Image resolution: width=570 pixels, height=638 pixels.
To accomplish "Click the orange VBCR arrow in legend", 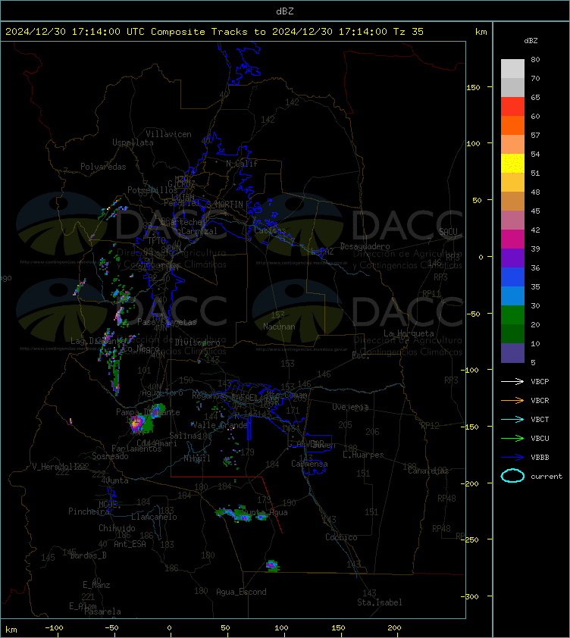I will point(512,400).
